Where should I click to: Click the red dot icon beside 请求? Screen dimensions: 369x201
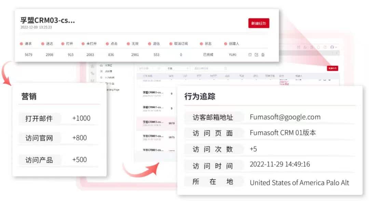(x=22, y=44)
